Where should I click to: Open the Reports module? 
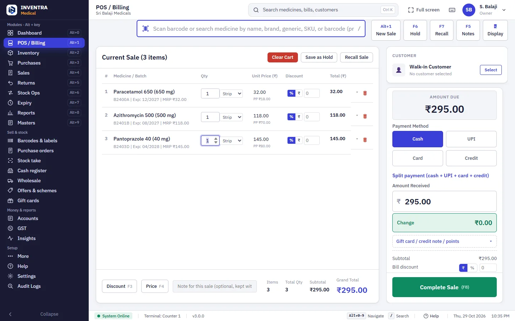[44, 113]
